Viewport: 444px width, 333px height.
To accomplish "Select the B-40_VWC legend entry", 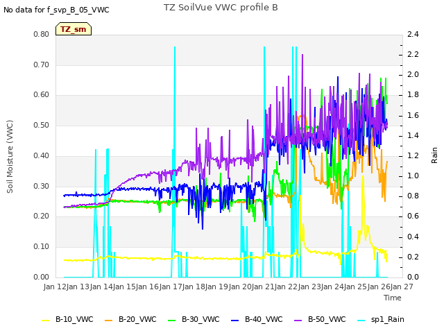I will (257, 319).
